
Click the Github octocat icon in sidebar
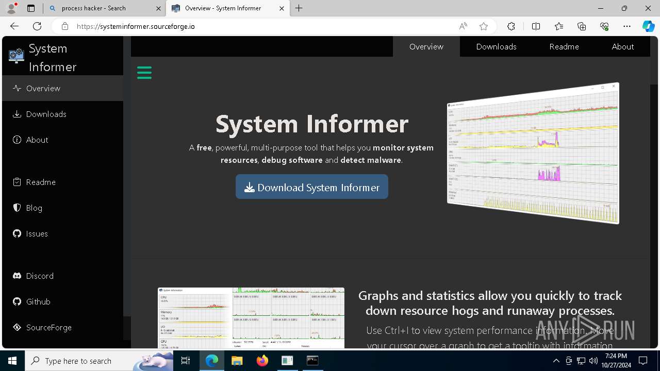(17, 301)
